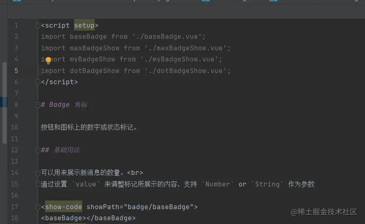Collapse the '# Badge 角标' heading section

38,105
